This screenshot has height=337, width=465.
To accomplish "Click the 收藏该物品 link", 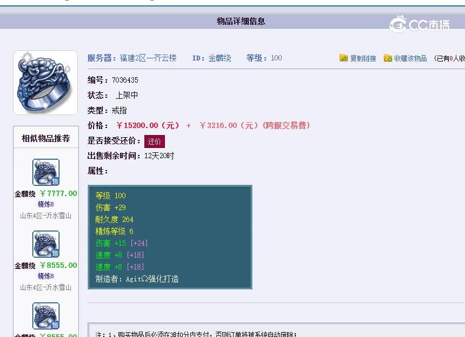I will [x=410, y=58].
